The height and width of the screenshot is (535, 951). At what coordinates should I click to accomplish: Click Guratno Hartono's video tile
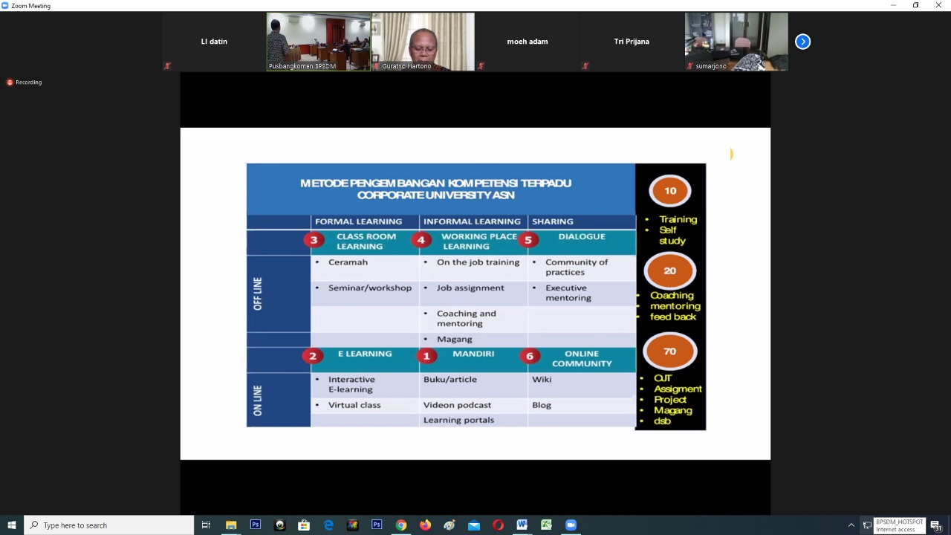(423, 42)
